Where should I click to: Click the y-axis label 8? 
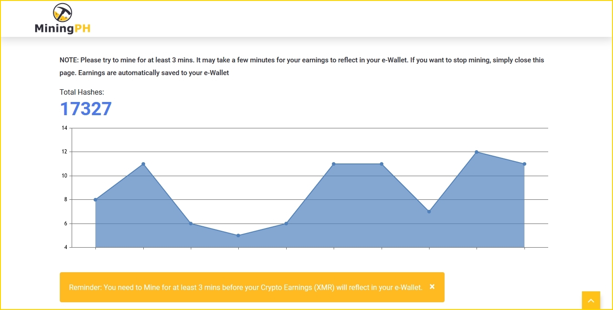[x=65, y=199]
